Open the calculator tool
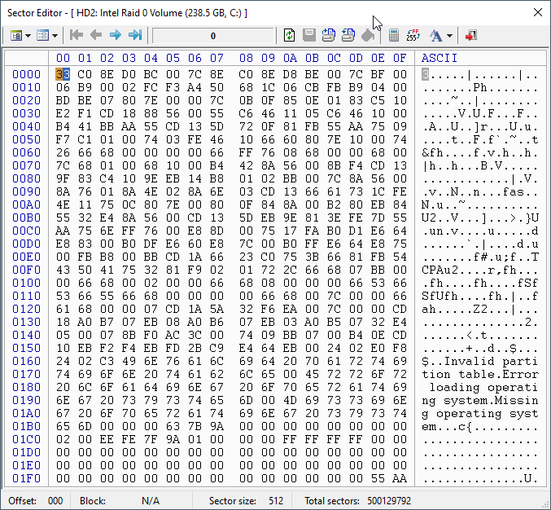This screenshot has width=551, height=510. pos(394,36)
